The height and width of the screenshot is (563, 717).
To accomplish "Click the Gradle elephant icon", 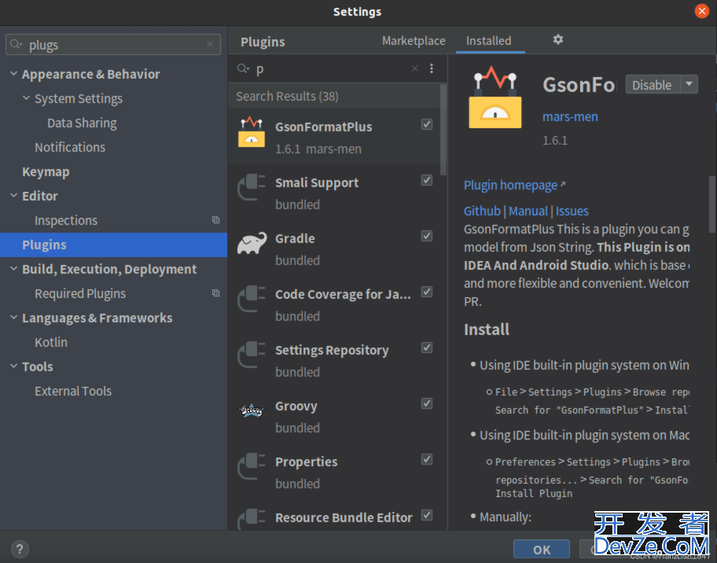I will click(252, 243).
